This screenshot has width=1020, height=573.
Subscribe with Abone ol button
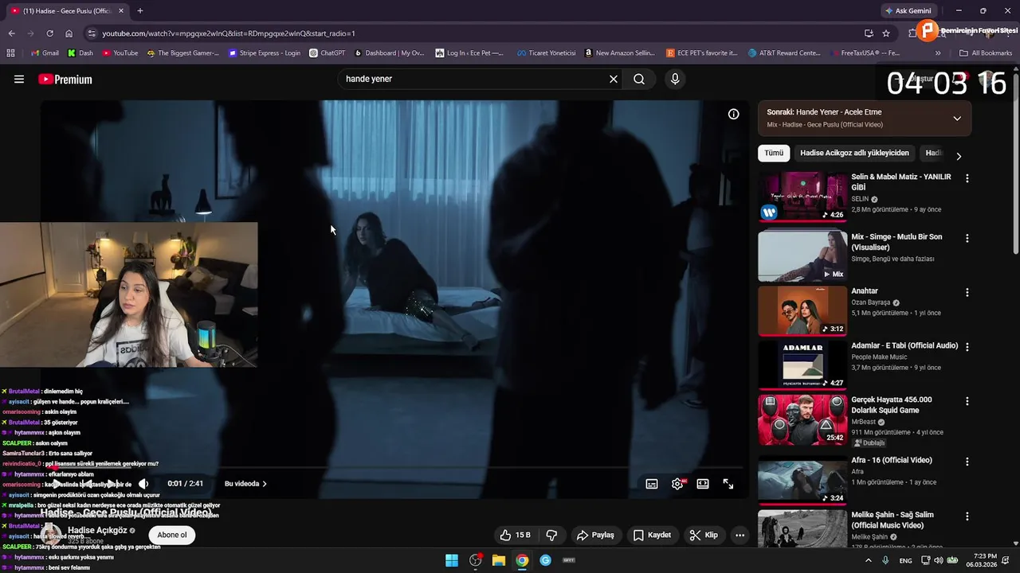pyautogui.click(x=171, y=535)
